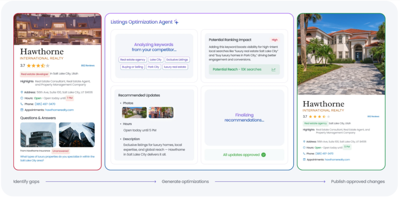Image resolution: width=400 pixels, height=198 pixels.
Task: Open '862 Reviews' link in the left red-bordered card
Action: pyautogui.click(x=87, y=65)
